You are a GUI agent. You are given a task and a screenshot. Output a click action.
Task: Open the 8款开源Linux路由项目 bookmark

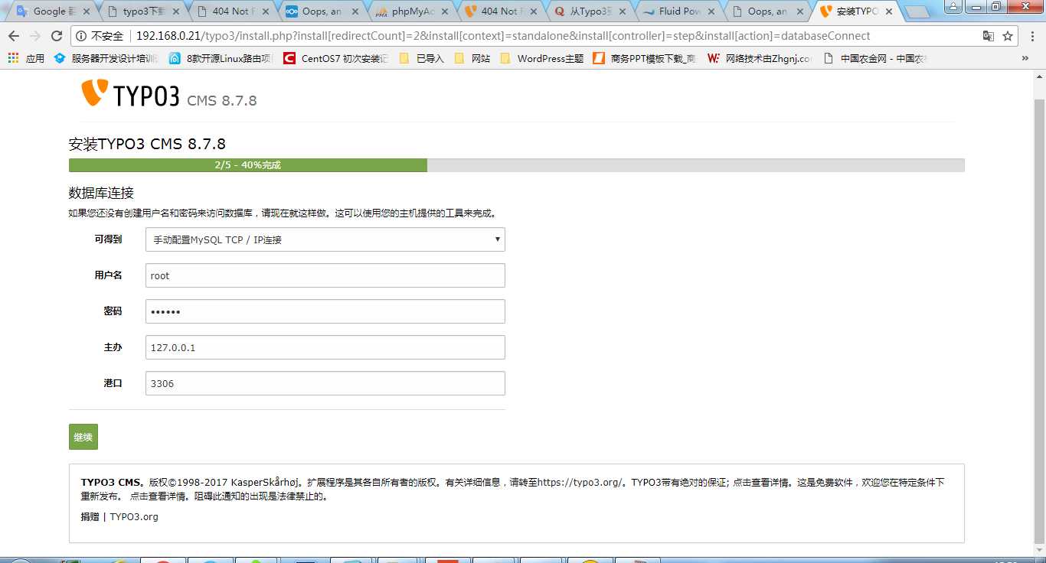[221, 58]
